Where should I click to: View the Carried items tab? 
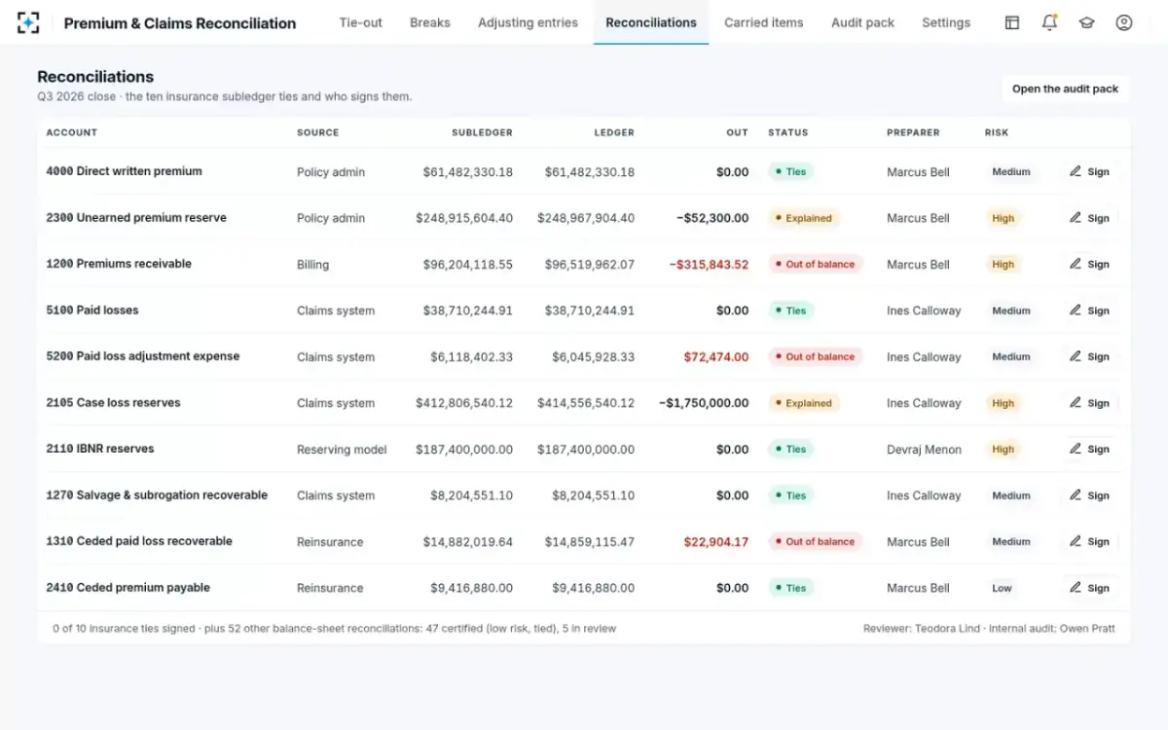tap(764, 22)
